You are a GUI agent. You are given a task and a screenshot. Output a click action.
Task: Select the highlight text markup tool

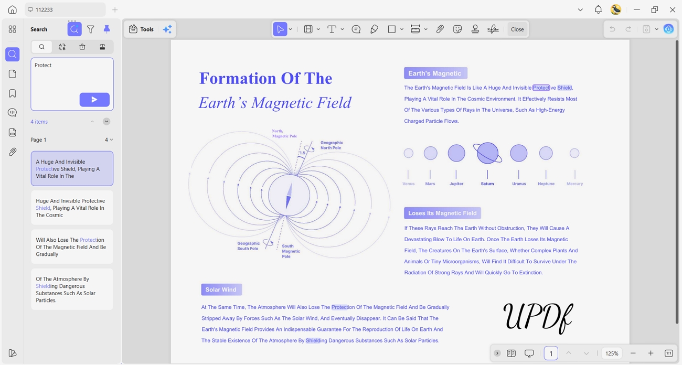(x=308, y=29)
